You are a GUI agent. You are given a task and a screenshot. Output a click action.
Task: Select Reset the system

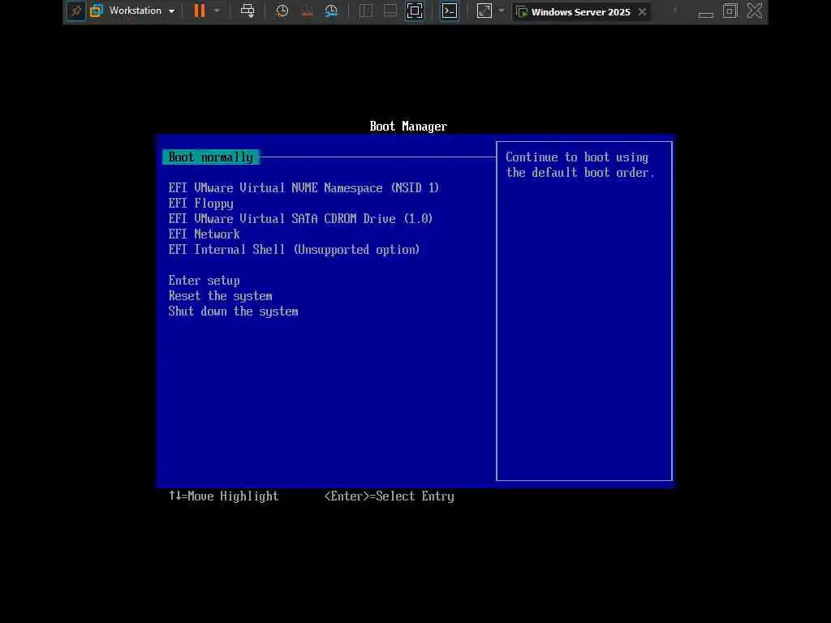[221, 296]
